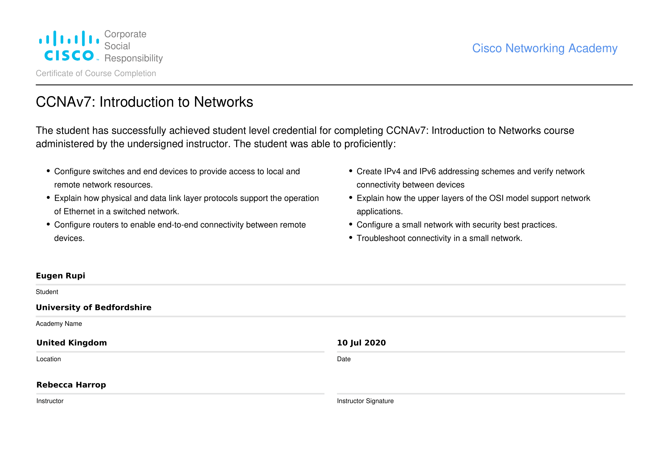Screen dimensions: 669x473
Task: Click the Corporate Social Responsibility text
Action: 133,46
